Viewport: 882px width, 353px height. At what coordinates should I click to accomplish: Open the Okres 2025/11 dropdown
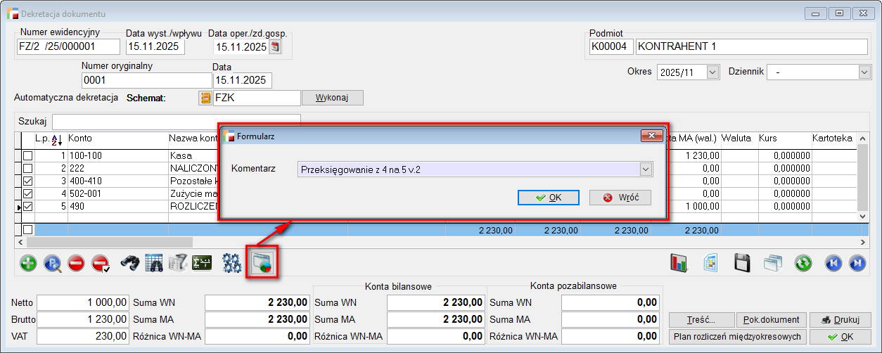coord(712,72)
